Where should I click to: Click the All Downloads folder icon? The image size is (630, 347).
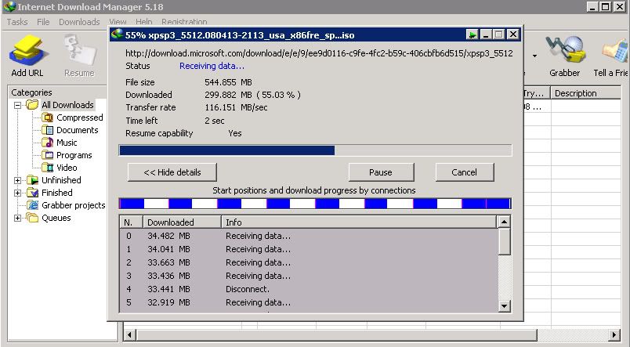pos(32,105)
